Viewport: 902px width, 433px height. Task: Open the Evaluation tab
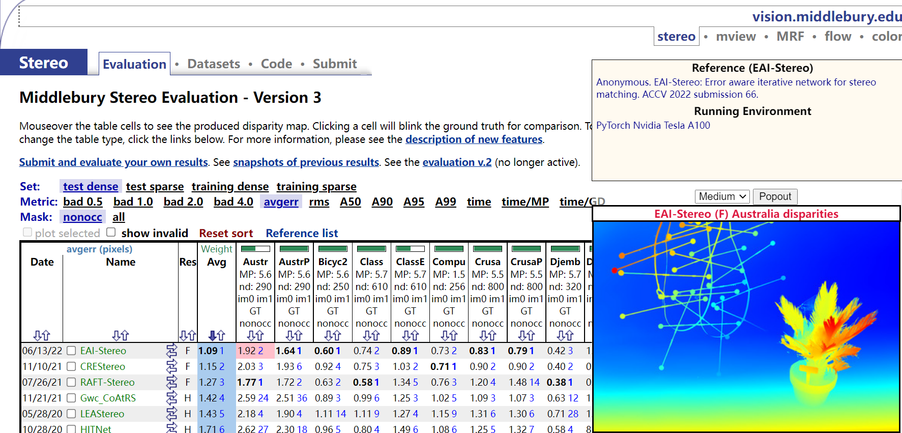pos(134,64)
